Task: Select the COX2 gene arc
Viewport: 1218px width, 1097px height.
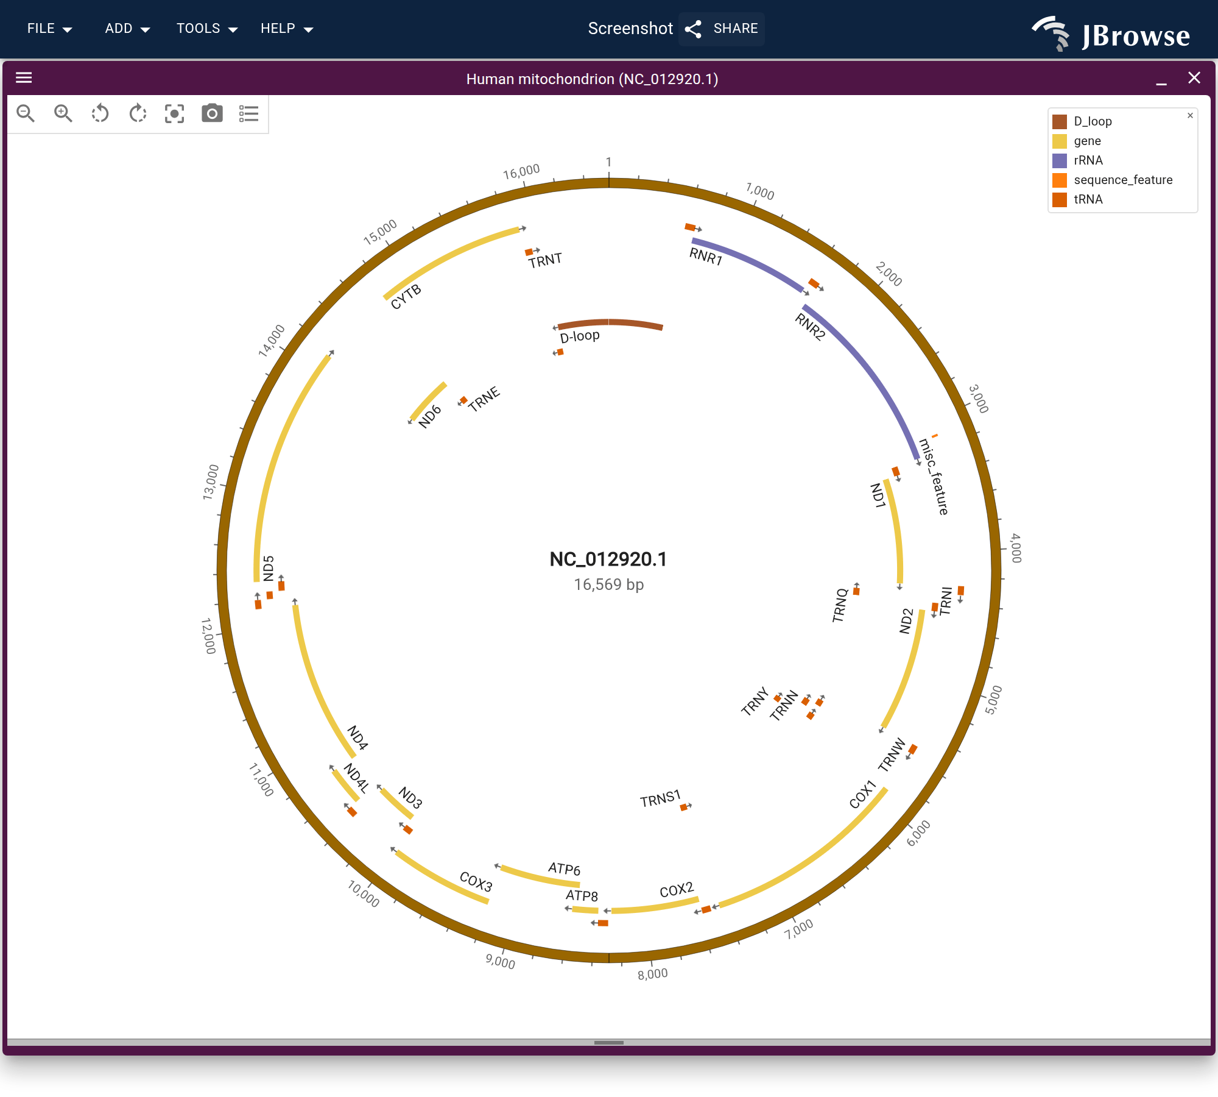Action: (656, 907)
